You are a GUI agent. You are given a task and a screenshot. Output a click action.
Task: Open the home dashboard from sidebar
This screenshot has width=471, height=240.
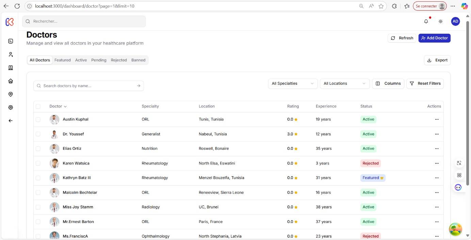[10, 81]
